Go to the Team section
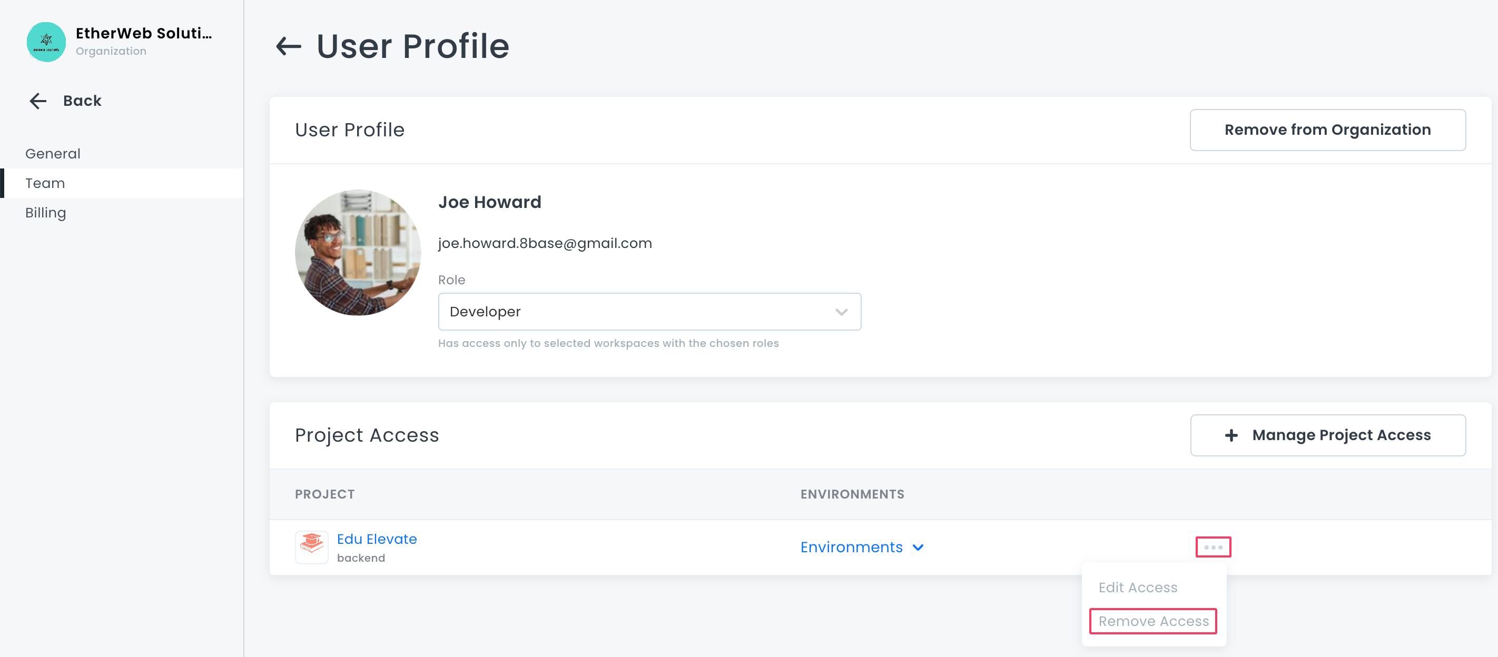This screenshot has height=657, width=1498. click(x=45, y=183)
